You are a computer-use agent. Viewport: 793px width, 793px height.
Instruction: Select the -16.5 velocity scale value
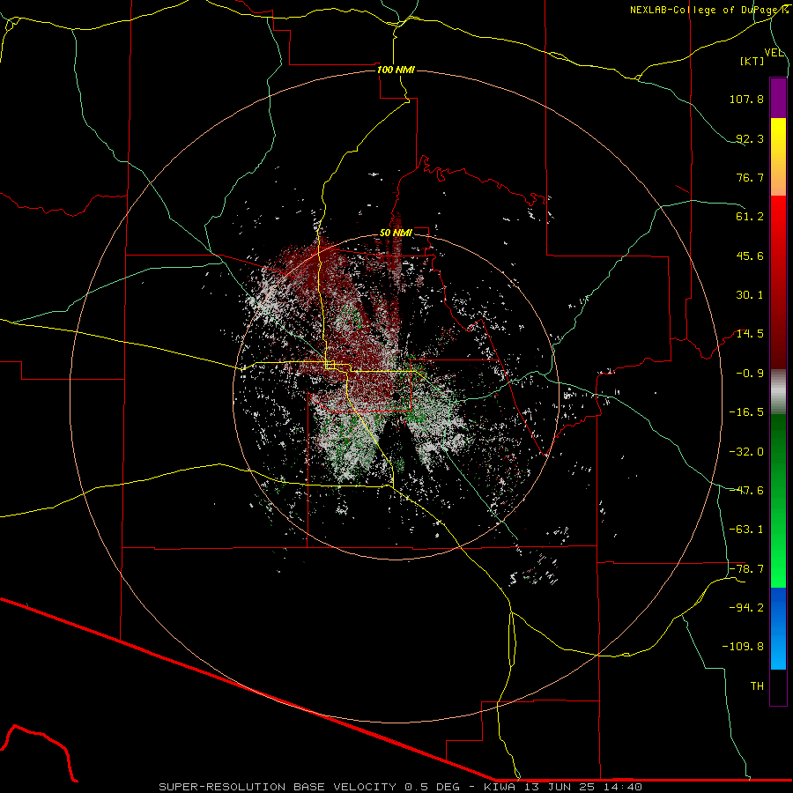point(746,412)
